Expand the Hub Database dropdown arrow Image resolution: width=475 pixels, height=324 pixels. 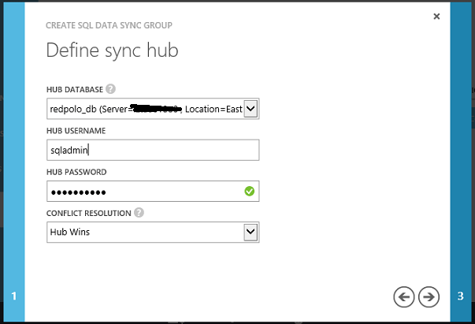click(x=250, y=109)
